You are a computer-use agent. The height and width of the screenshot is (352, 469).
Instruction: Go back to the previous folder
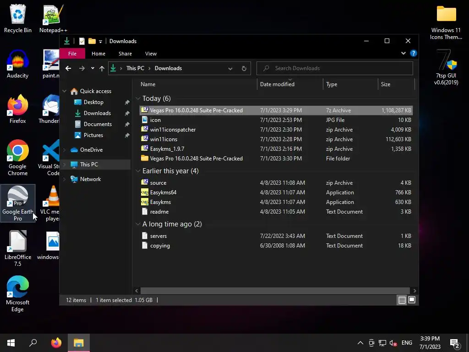click(68, 68)
